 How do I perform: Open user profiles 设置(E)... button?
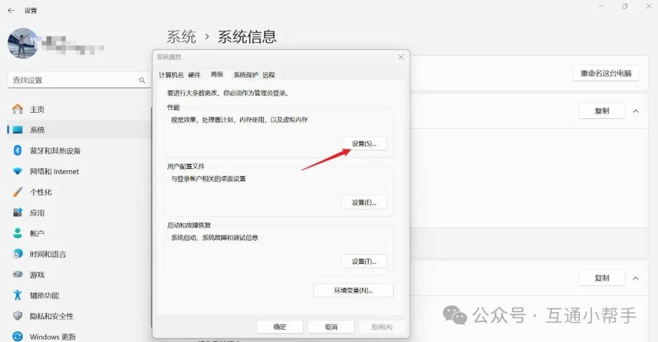click(x=364, y=203)
